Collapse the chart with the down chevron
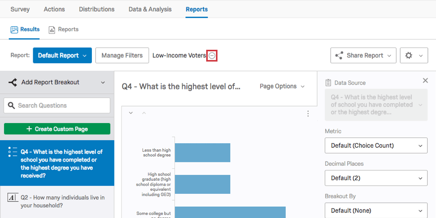The width and height of the screenshot is (436, 218). [131, 113]
